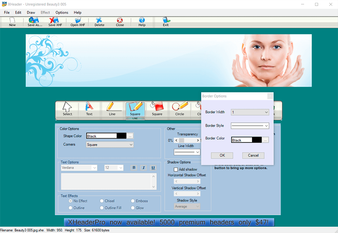Screen dimensions: 338x233
Task: Click Vertical Shadow Offset left arrow
Action: [176, 194]
